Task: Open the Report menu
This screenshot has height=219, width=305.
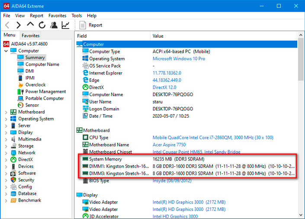Action: (x=36, y=16)
